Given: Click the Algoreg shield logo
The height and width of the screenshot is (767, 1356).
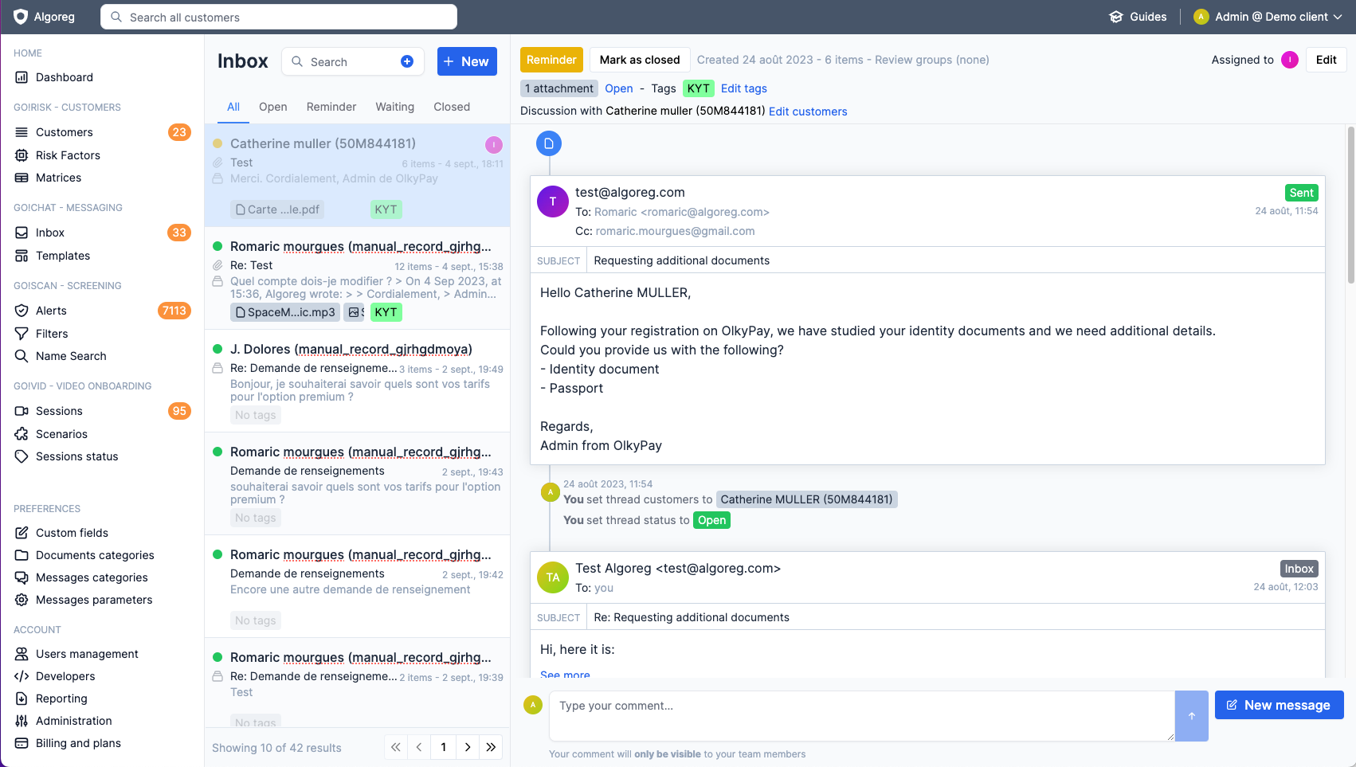Looking at the screenshot, I should point(21,17).
